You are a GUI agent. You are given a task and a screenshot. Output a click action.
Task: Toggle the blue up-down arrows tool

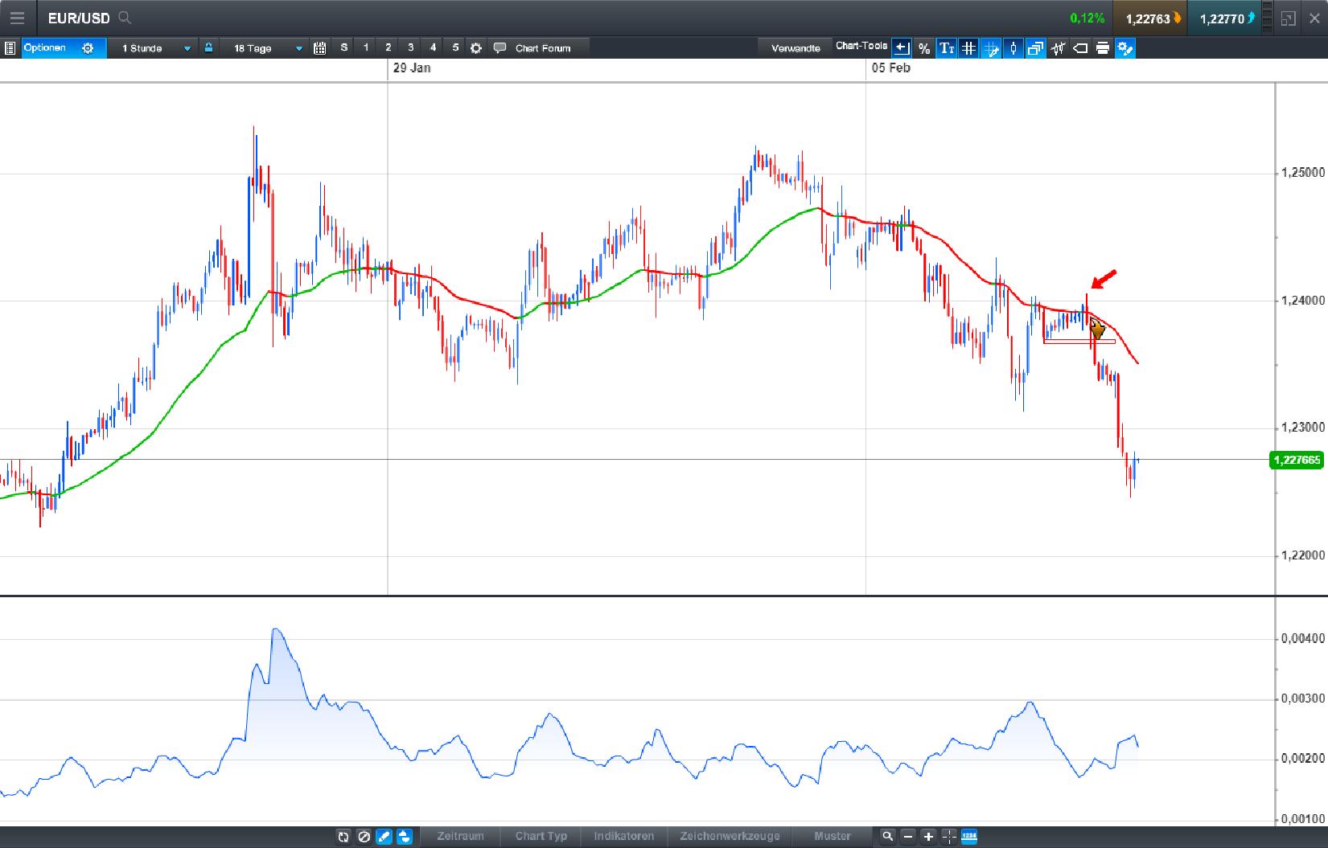click(x=405, y=837)
